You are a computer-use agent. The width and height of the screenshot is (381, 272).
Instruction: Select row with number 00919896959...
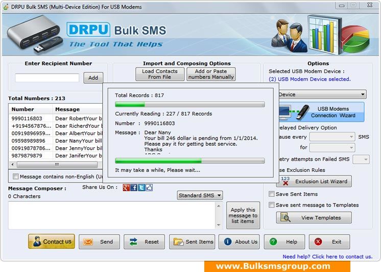(x=55, y=133)
